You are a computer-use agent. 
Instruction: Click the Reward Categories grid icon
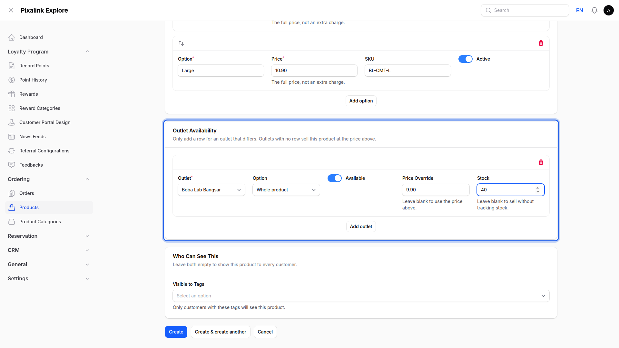pos(12,108)
